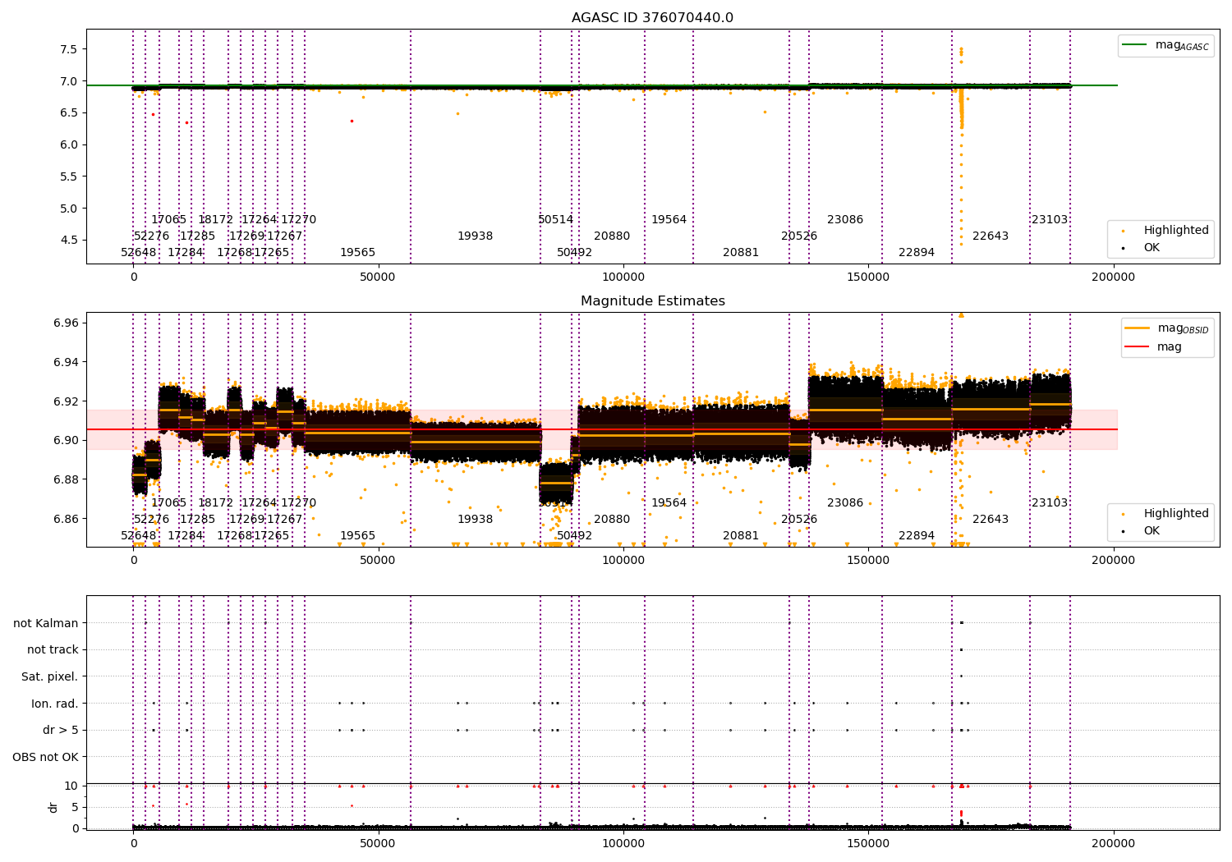Click obsid label 20881 in the top plot
The image size is (1232, 862).
pos(741,253)
